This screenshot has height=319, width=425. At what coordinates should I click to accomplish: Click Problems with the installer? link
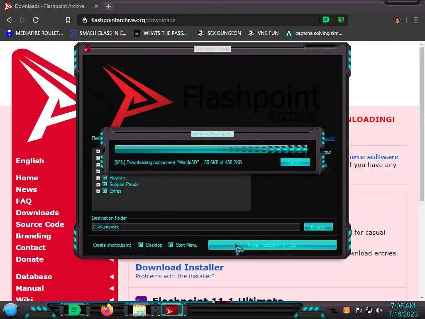[x=175, y=276]
